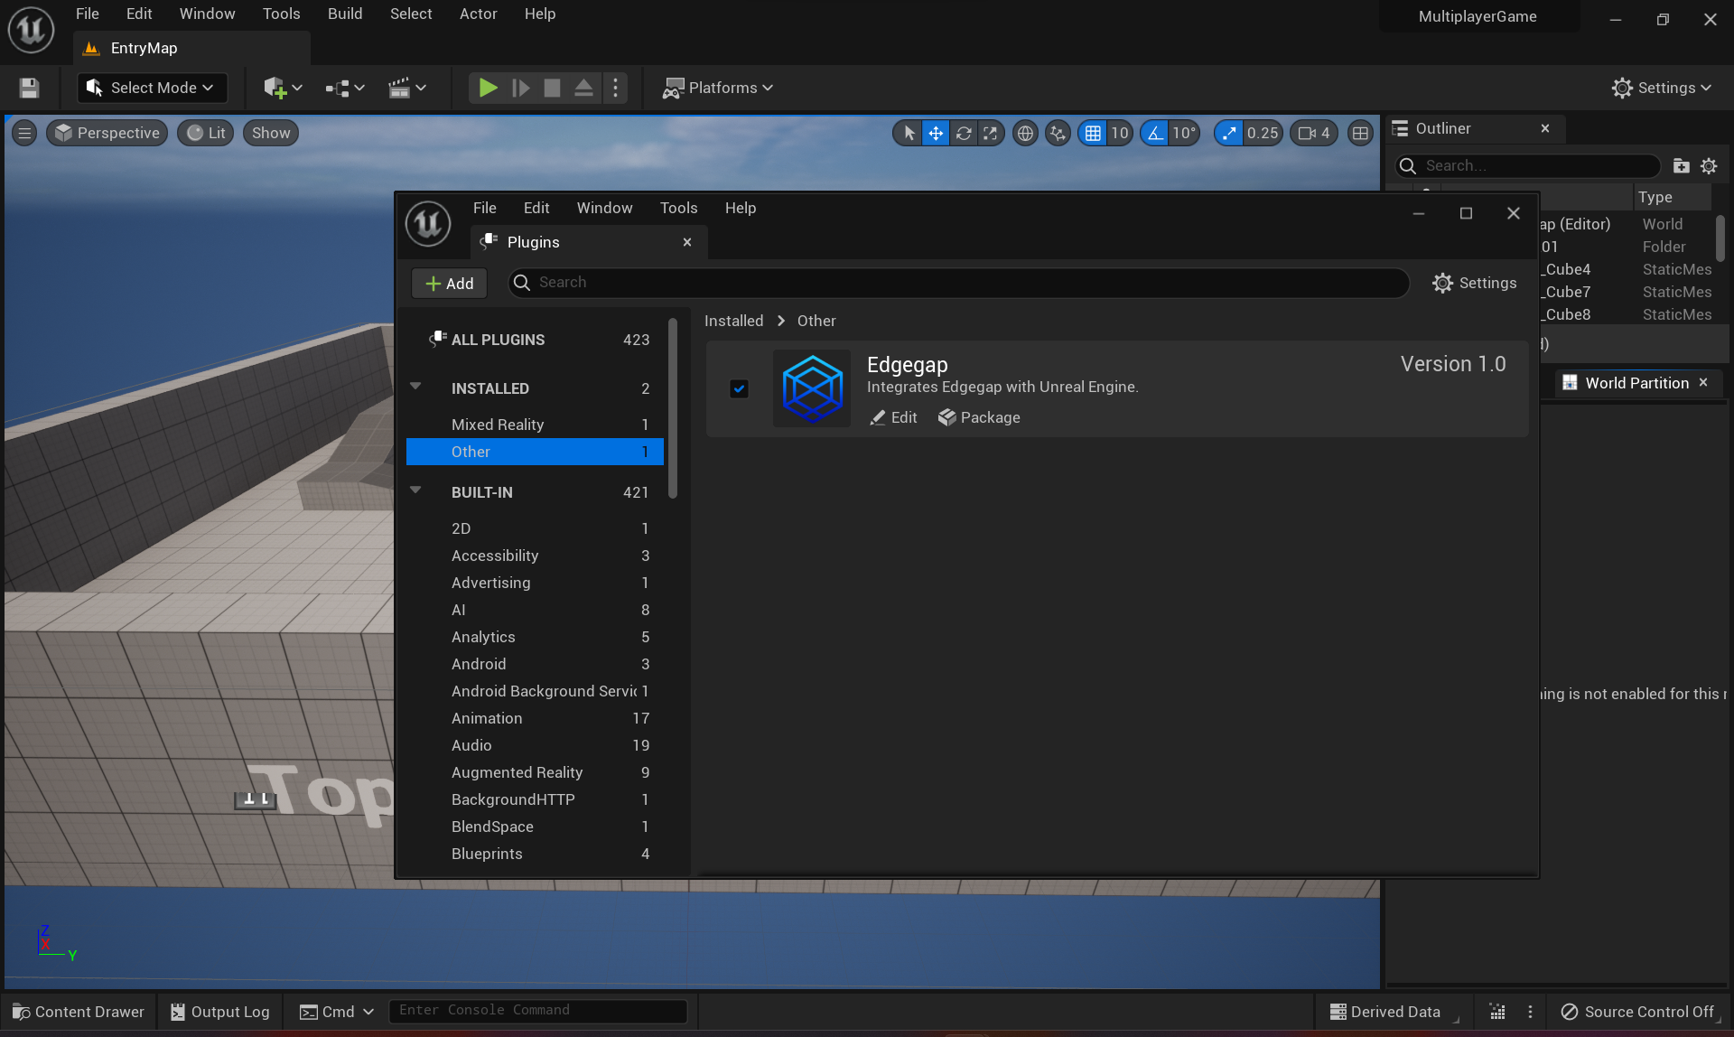Activate the rotate tool
The image size is (1734, 1037).
tap(964, 133)
